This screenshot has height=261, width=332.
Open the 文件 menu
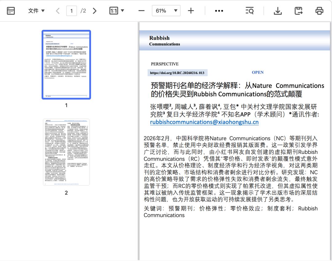(36, 11)
